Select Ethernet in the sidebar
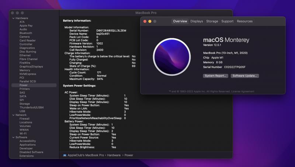This screenshot has width=295, height=167. [25, 55]
